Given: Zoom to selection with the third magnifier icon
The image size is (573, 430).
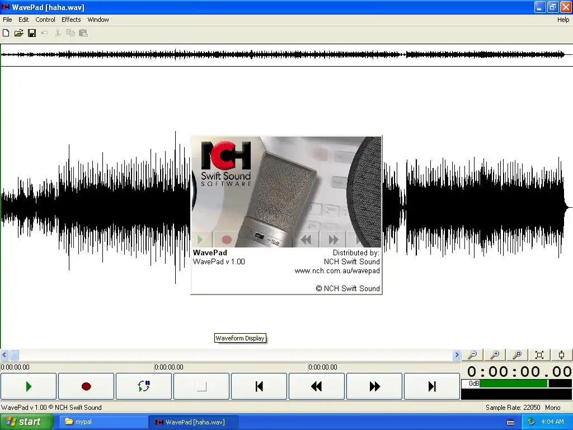Looking at the screenshot, I should click(x=517, y=354).
